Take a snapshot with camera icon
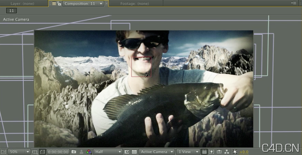Image resolution: width=302 pixels, height=155 pixels. [x=74, y=152]
